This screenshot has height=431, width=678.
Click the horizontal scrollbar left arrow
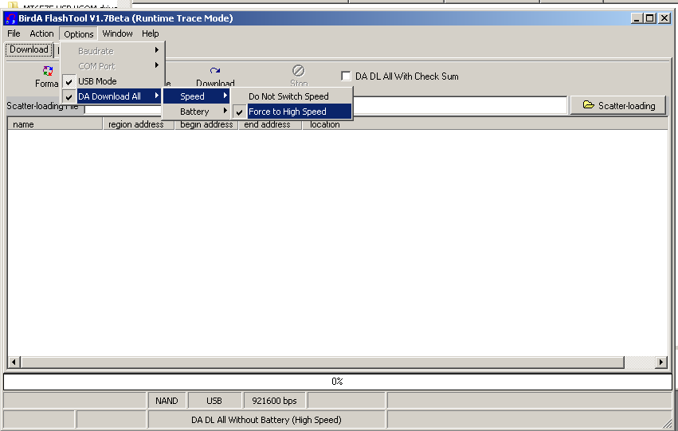pyautogui.click(x=14, y=362)
